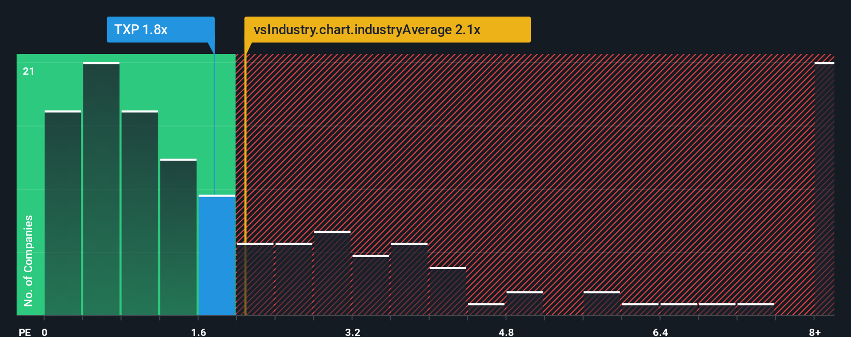Select the first green bar nearest the zero tick
Viewport: 851px width, 337px height.
63,213
